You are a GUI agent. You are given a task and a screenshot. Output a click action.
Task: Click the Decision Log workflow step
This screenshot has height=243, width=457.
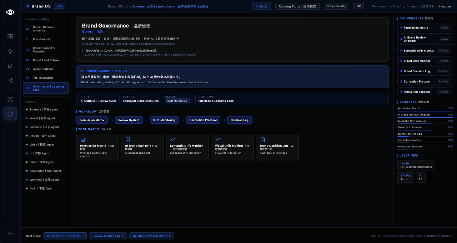240,120
